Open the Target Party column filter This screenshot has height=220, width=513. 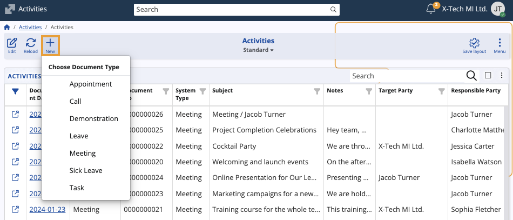click(x=441, y=91)
